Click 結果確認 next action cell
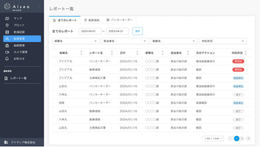 (201, 103)
